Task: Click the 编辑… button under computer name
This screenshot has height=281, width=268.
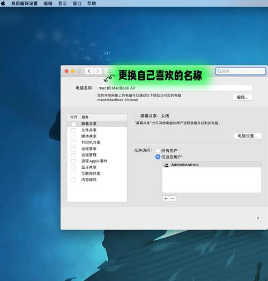Action: click(242, 97)
